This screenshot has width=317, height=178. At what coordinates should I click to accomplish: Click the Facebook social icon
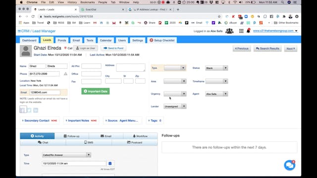tap(23, 110)
